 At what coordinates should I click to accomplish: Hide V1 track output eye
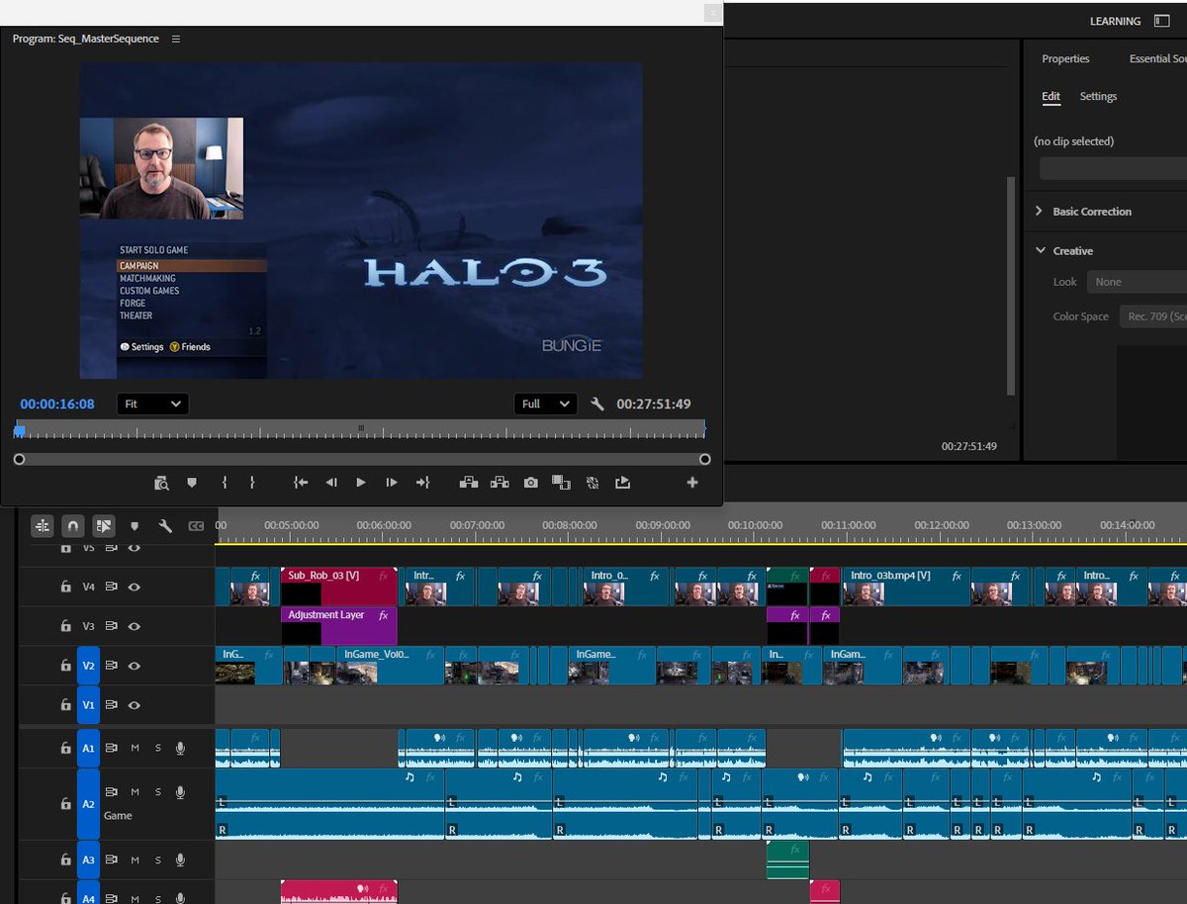click(x=134, y=705)
